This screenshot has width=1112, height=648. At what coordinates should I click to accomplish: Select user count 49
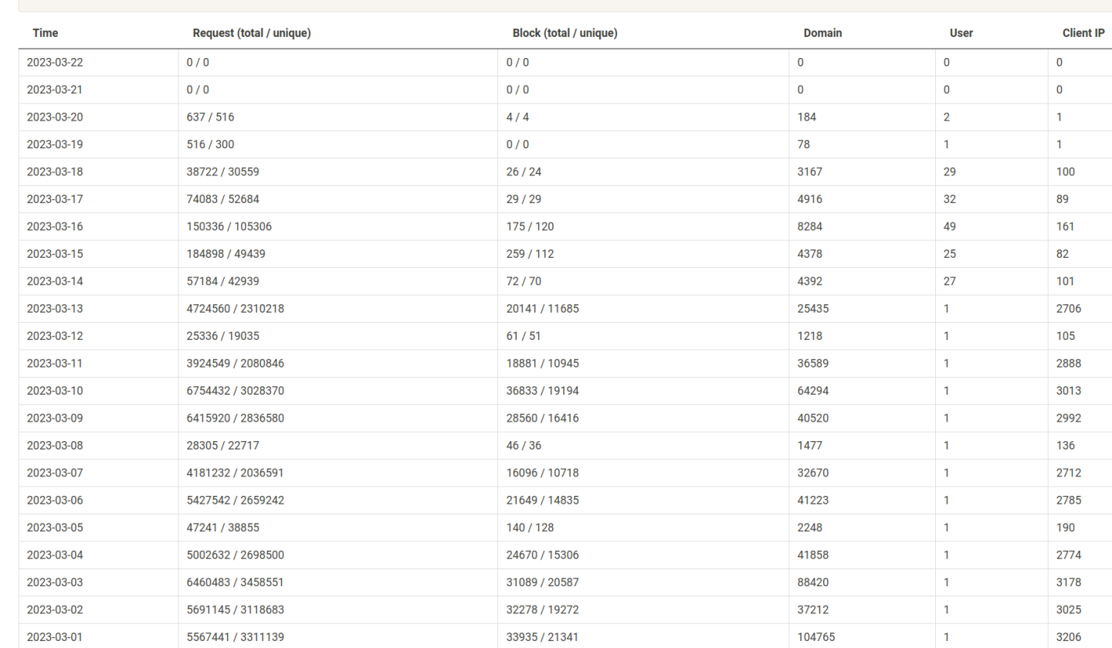[949, 226]
